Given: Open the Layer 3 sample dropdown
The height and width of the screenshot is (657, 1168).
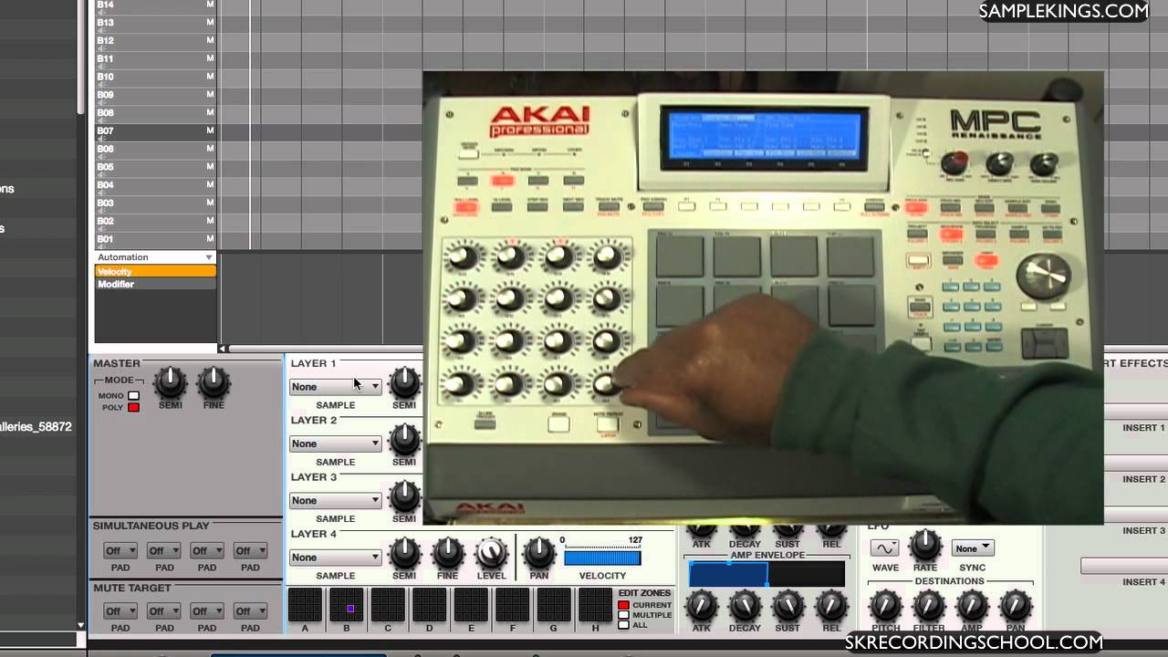Looking at the screenshot, I should (335, 500).
